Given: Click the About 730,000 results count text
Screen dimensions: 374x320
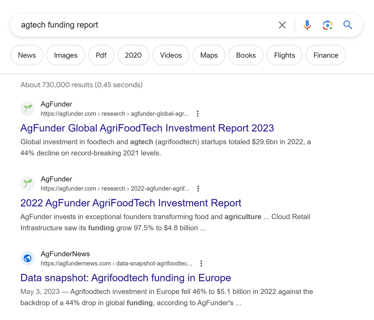Looking at the screenshot, I should click(x=81, y=85).
